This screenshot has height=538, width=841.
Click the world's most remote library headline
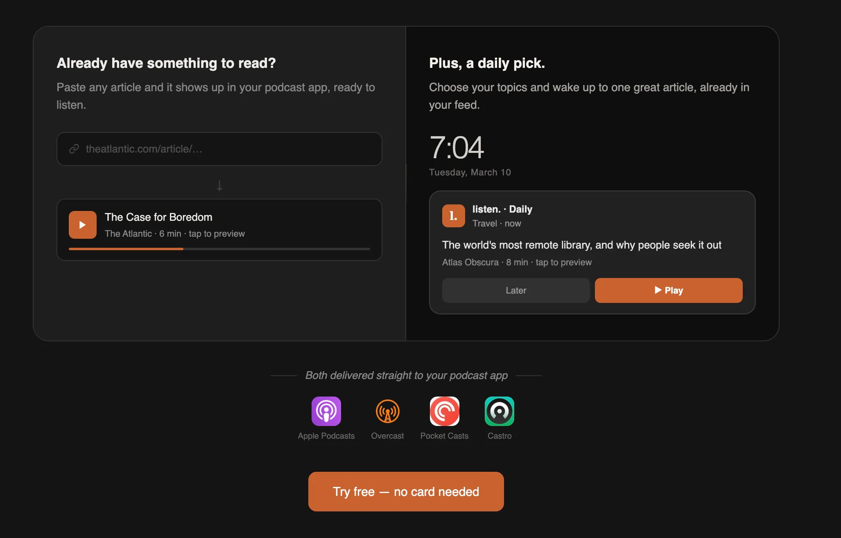pyautogui.click(x=582, y=245)
